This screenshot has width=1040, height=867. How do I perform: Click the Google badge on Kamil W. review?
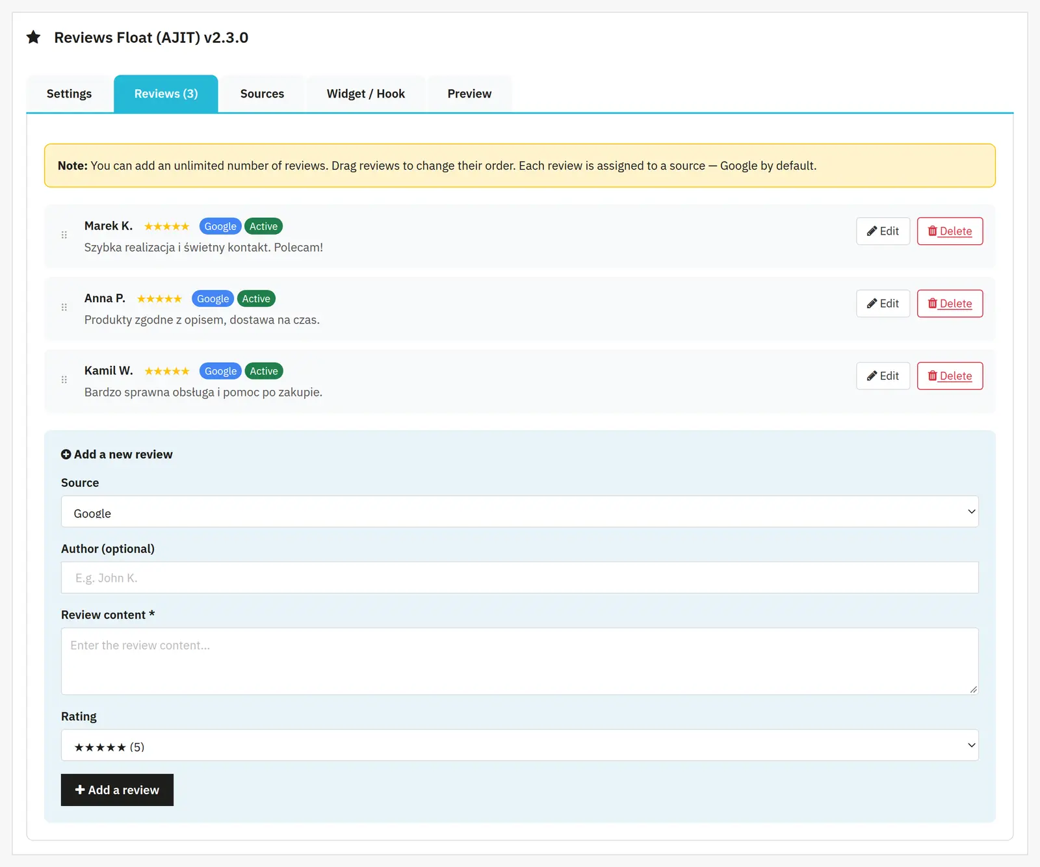(x=221, y=371)
